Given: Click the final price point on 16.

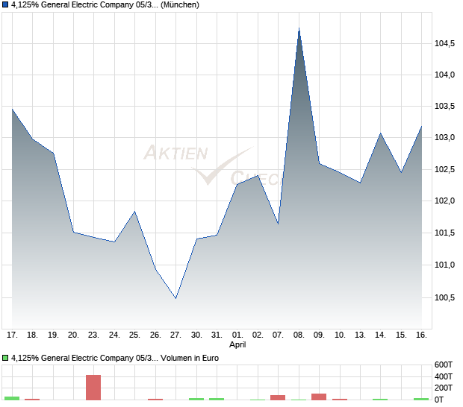Looking at the screenshot, I should coord(421,127).
